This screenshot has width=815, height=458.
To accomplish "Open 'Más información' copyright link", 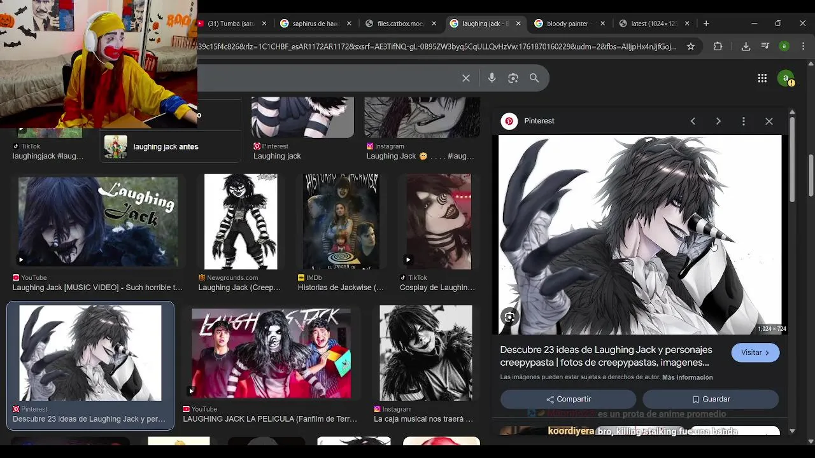I will point(688,377).
